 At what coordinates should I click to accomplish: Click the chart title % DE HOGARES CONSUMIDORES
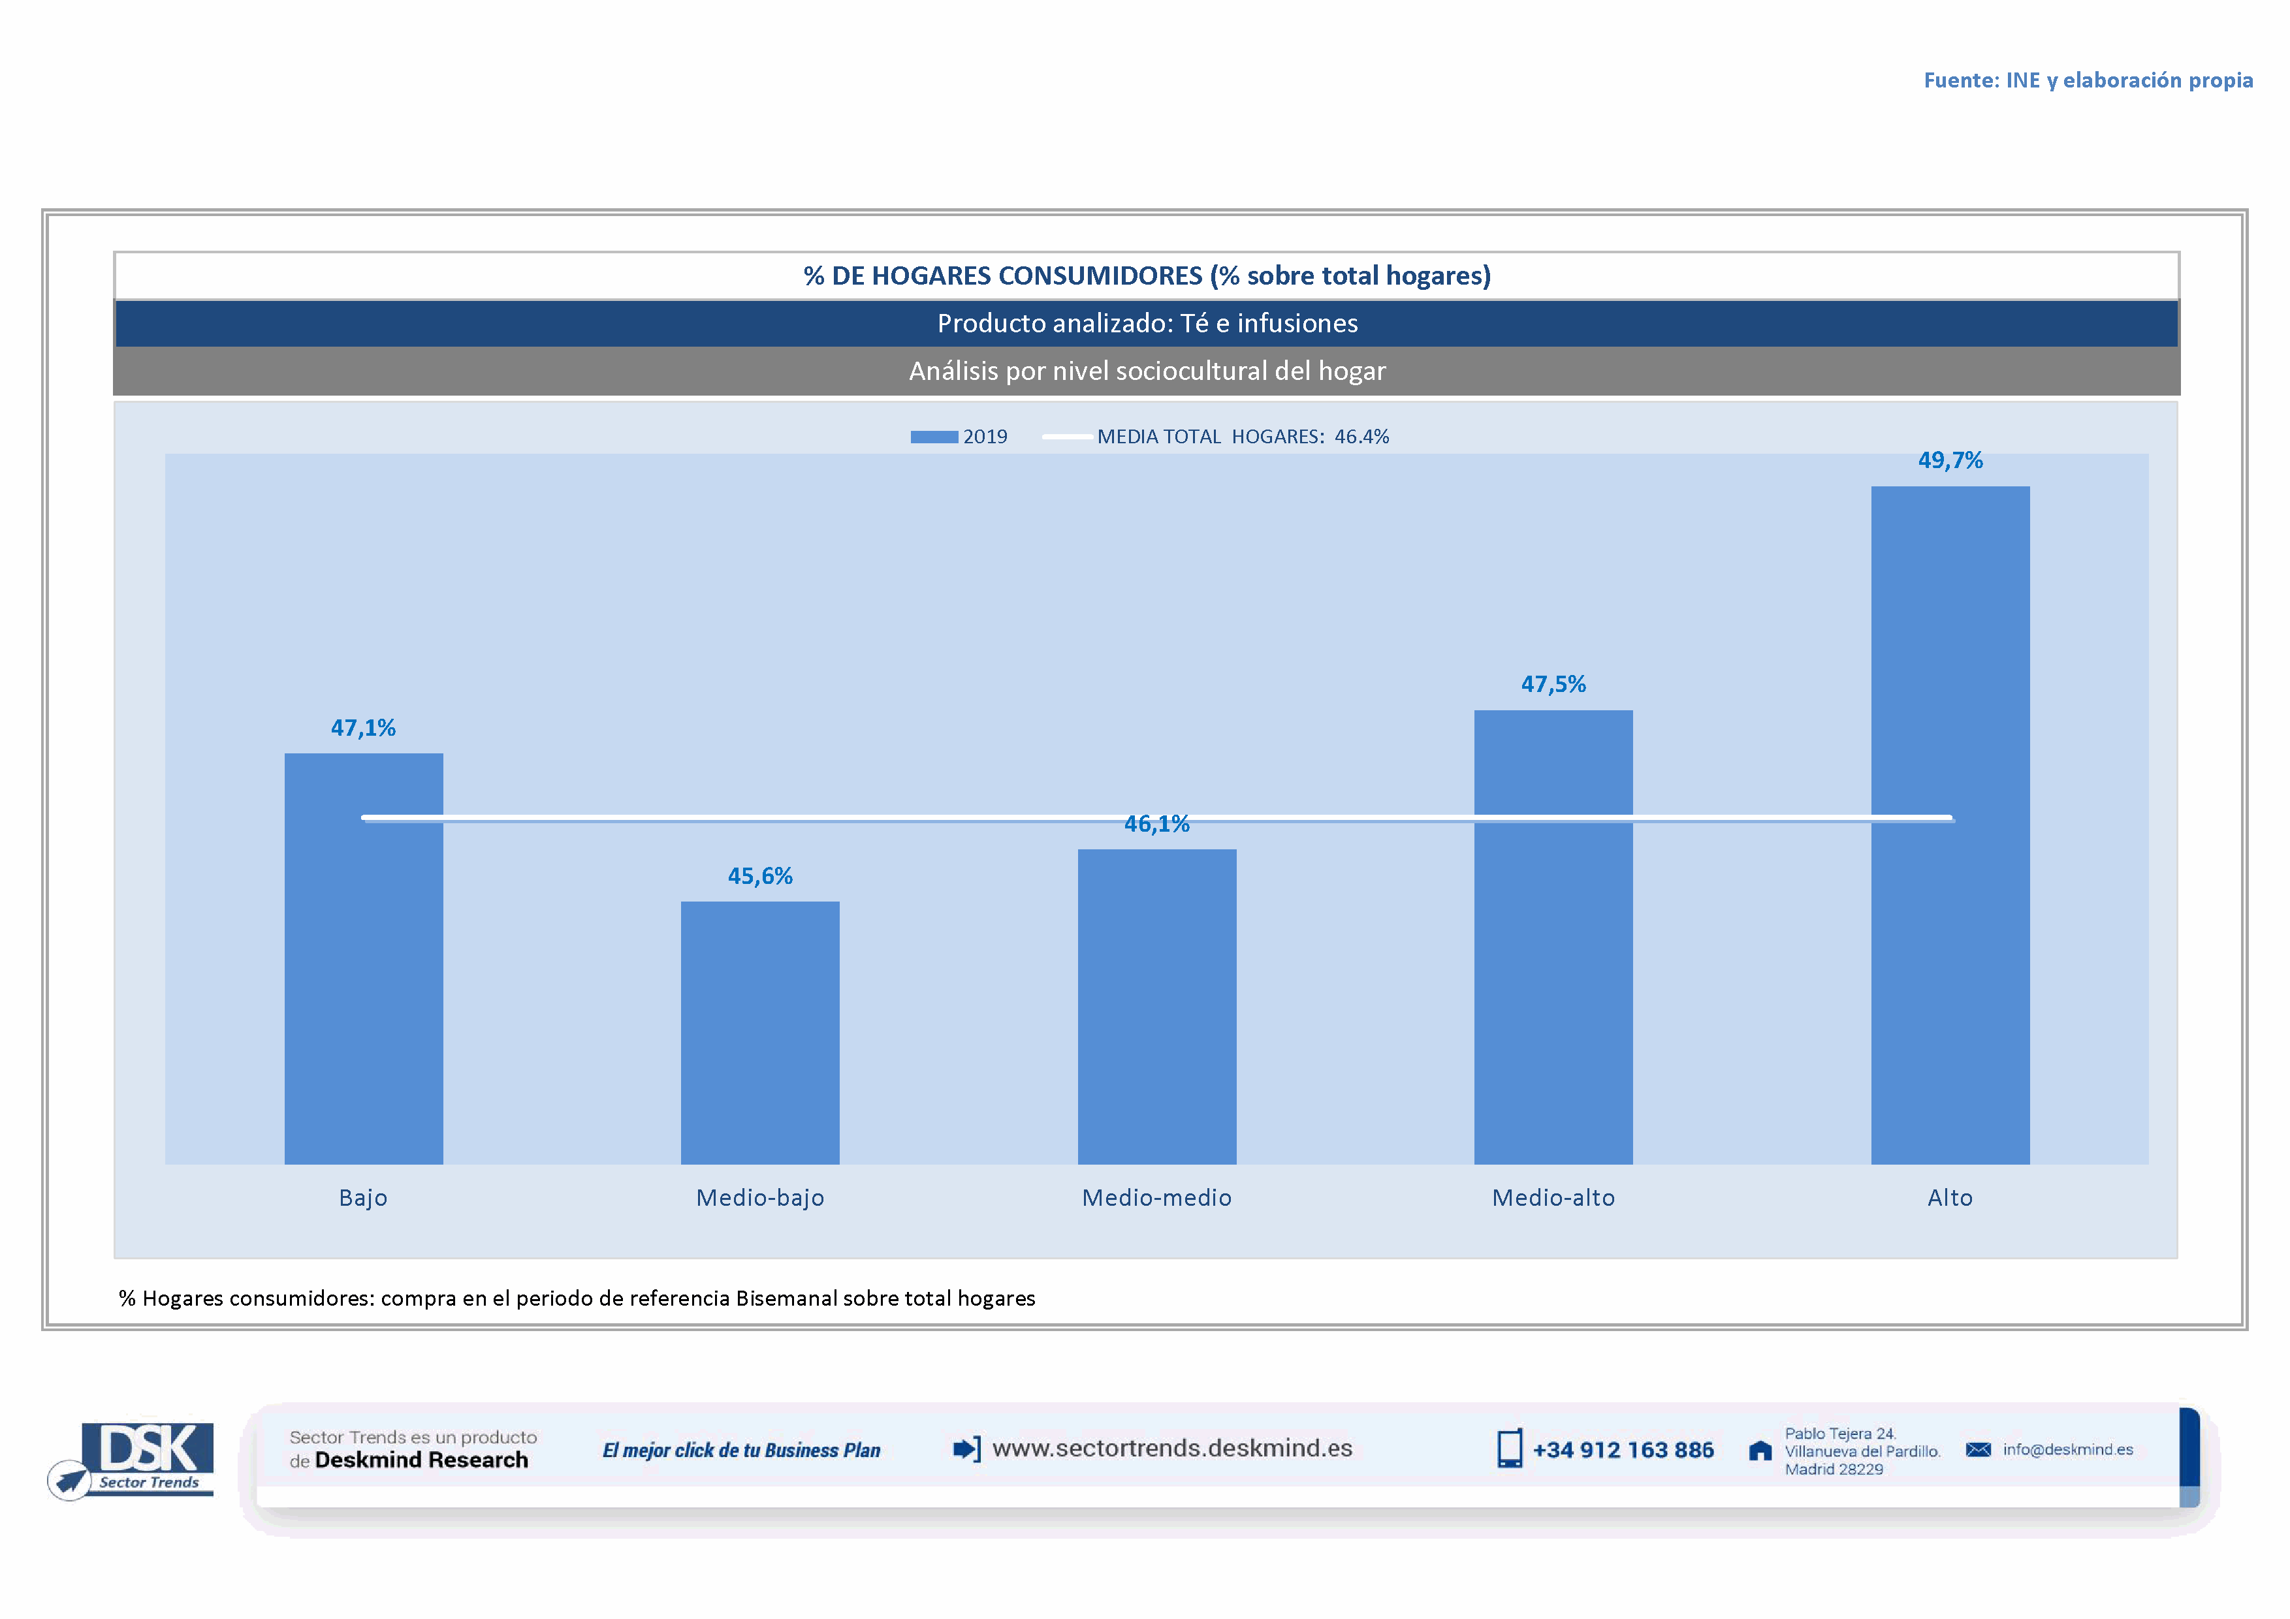point(1147,276)
